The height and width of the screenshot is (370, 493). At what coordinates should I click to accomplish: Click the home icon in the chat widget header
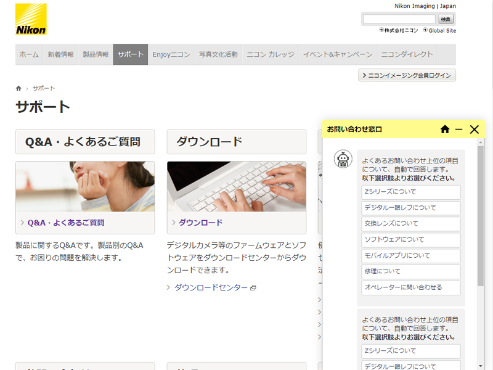click(444, 129)
